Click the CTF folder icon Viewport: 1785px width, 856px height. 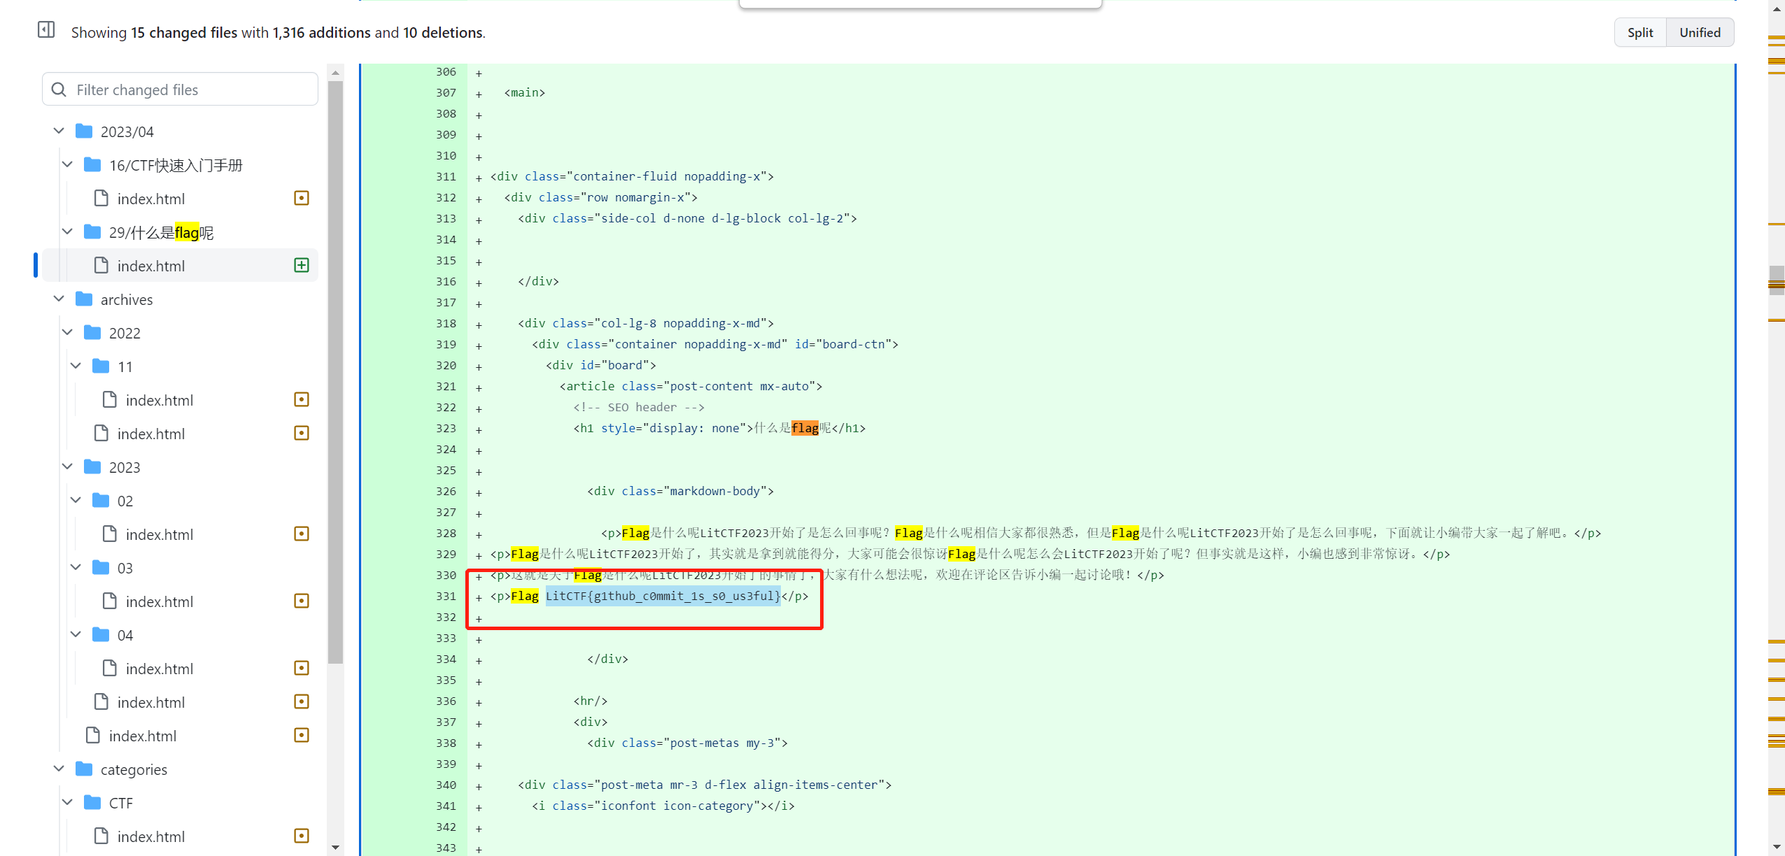click(x=92, y=803)
